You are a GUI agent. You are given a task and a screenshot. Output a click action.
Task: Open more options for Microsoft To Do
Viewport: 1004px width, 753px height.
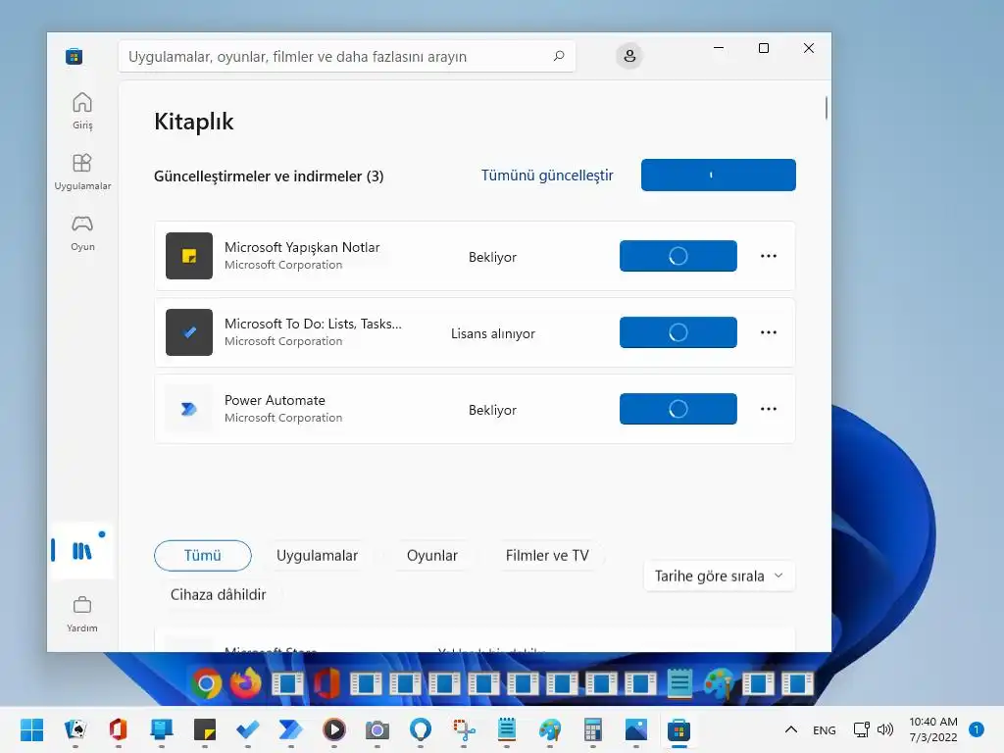[x=769, y=332]
